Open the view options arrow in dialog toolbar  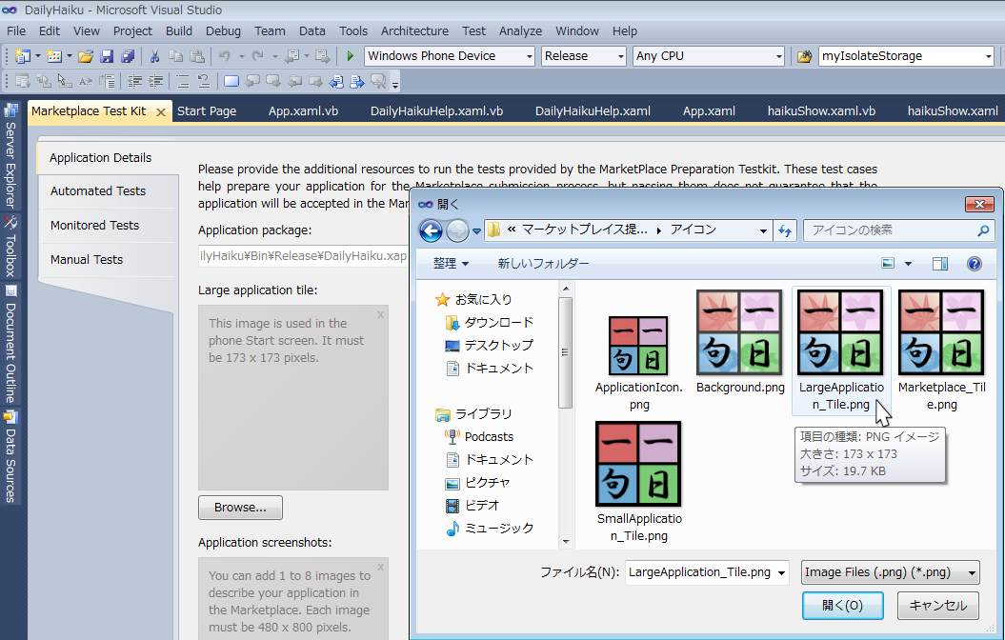908,264
